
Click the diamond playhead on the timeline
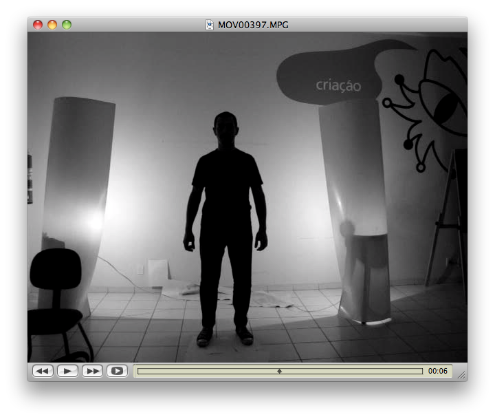click(x=279, y=371)
